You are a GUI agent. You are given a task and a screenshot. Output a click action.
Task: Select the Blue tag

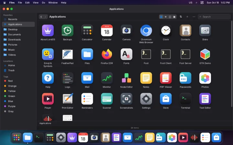pyautogui.click(x=18, y=101)
